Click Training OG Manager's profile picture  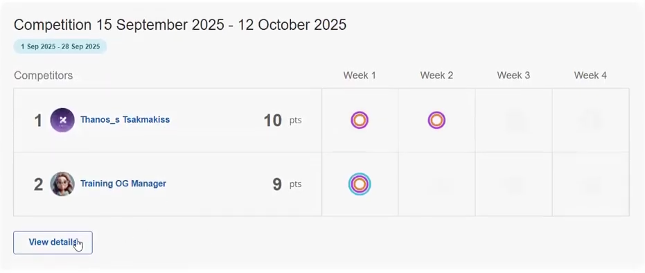62,184
